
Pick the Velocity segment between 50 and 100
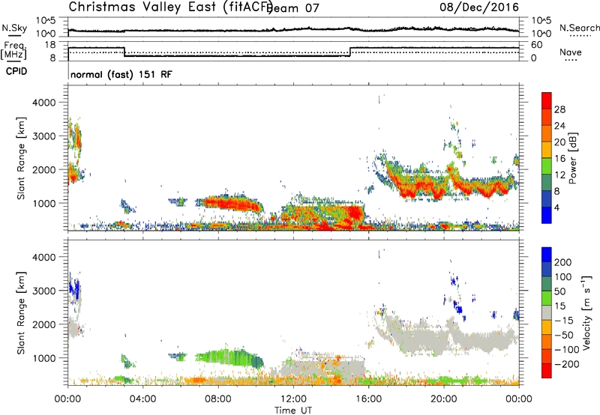[547, 284]
